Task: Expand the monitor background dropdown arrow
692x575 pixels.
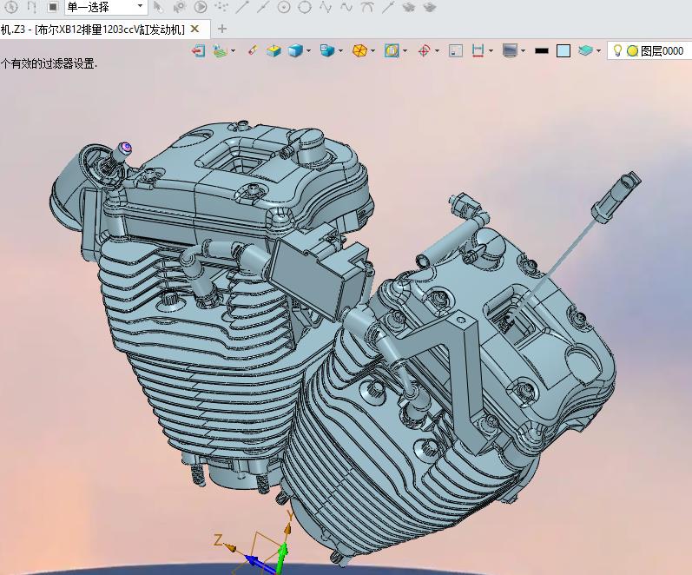Action: pos(523,51)
